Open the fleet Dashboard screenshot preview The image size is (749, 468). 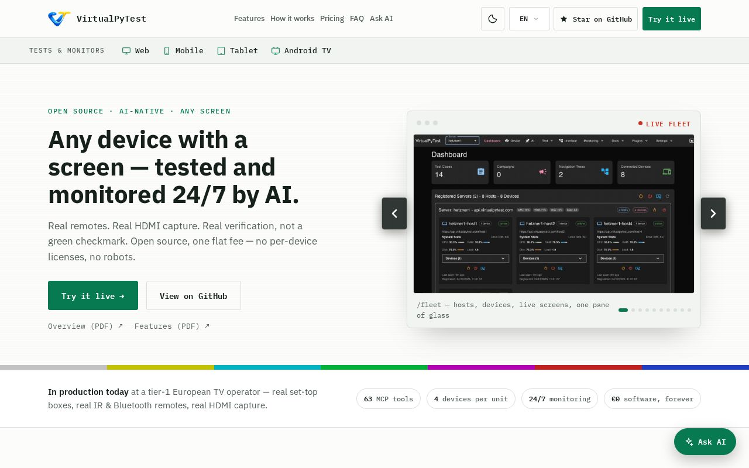point(554,214)
